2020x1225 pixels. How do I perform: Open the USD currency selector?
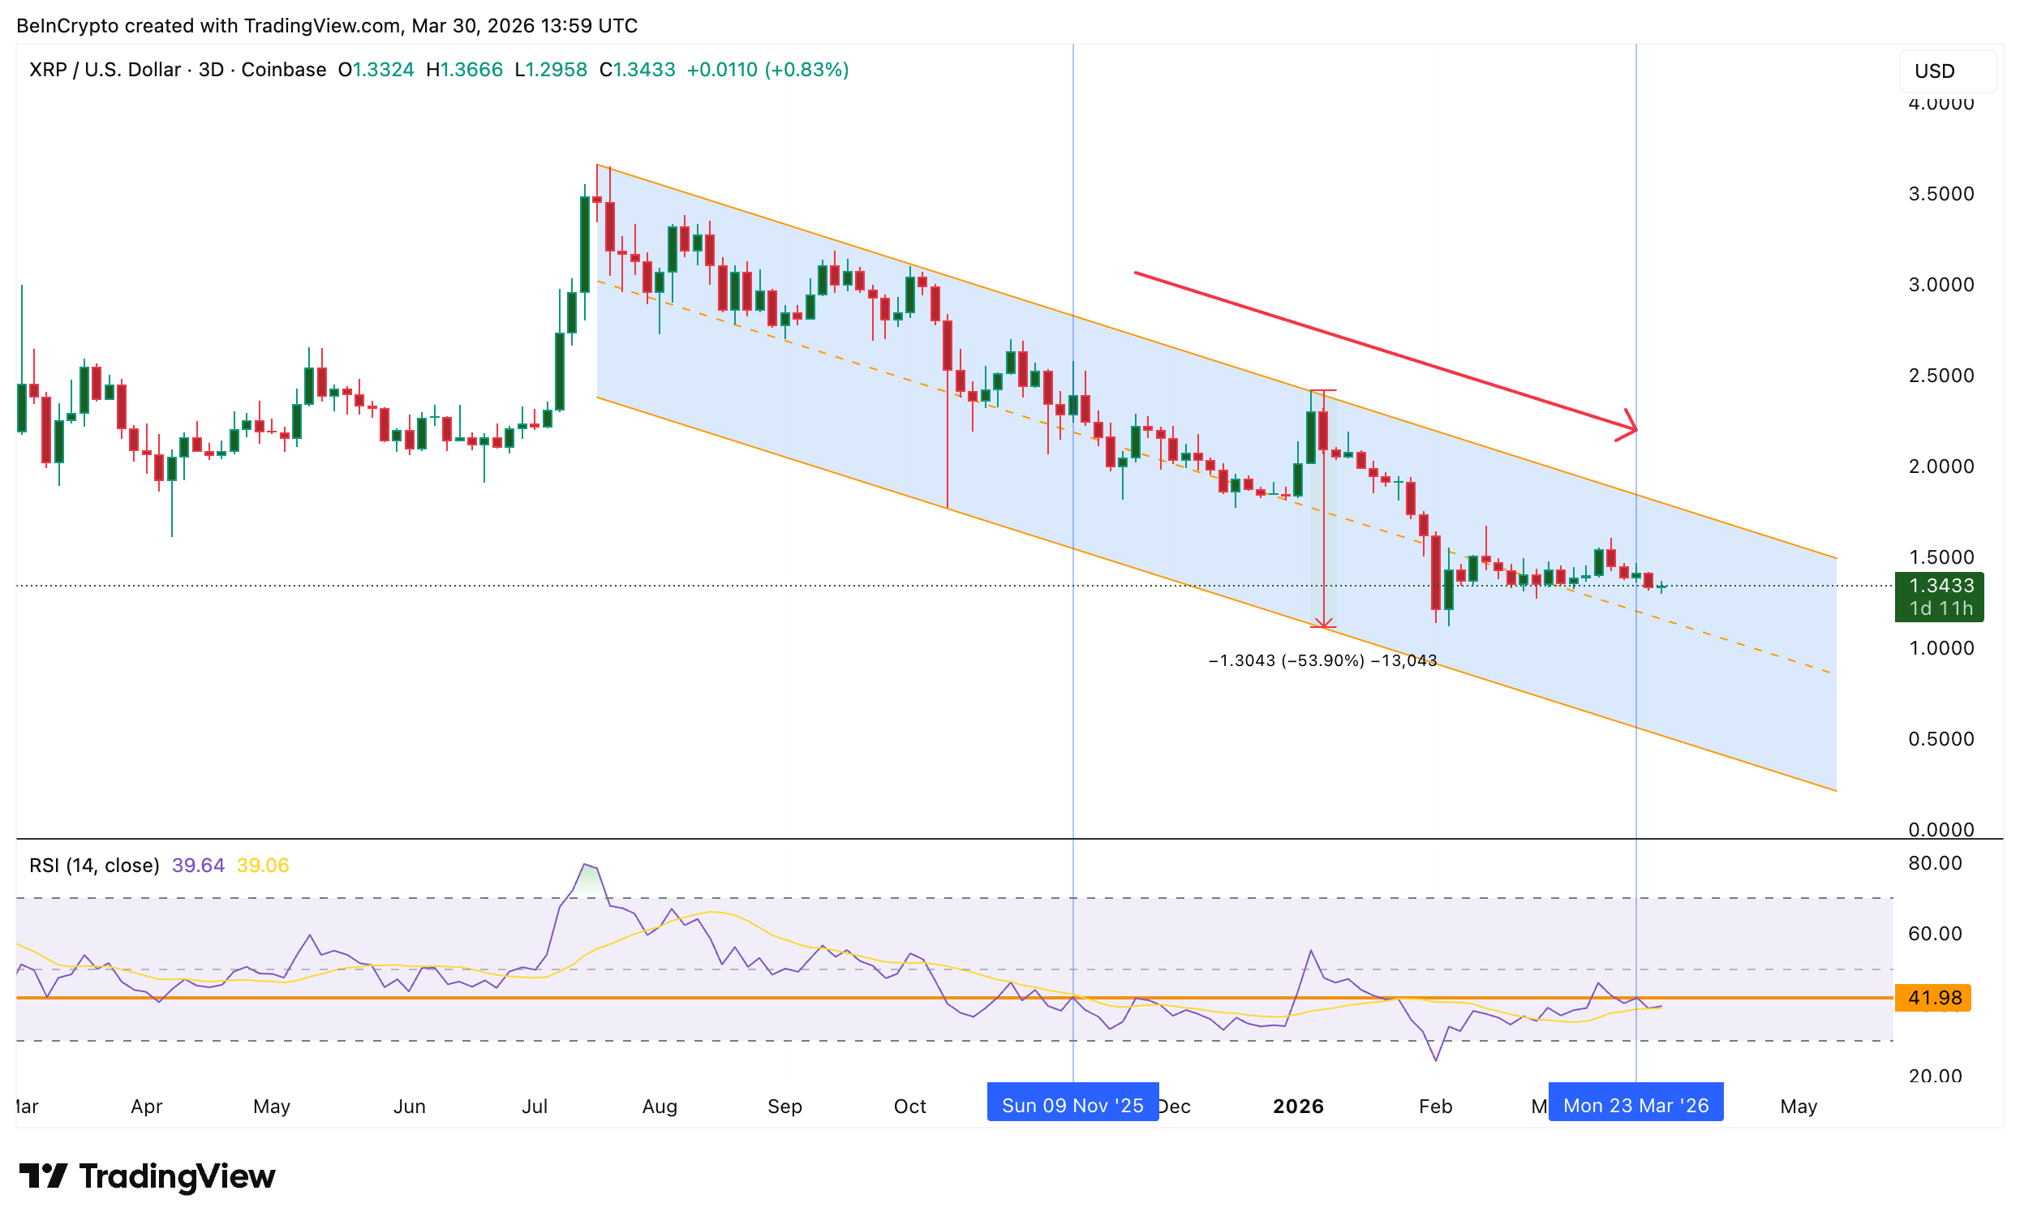[1947, 71]
